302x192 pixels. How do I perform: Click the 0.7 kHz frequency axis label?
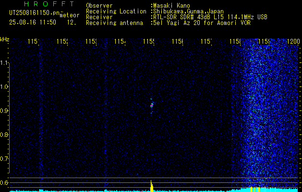point(4,159)
